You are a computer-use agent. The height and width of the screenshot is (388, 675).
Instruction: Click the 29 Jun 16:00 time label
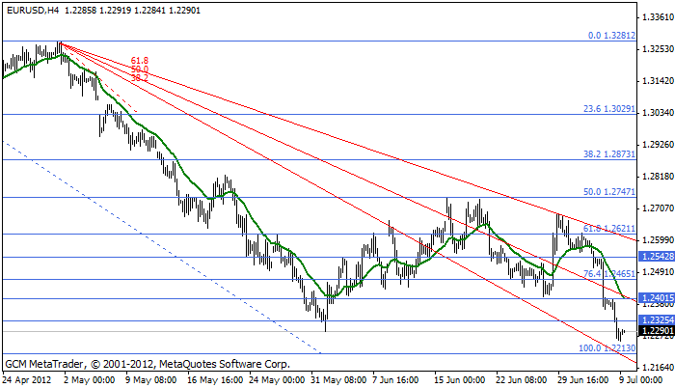582,380
